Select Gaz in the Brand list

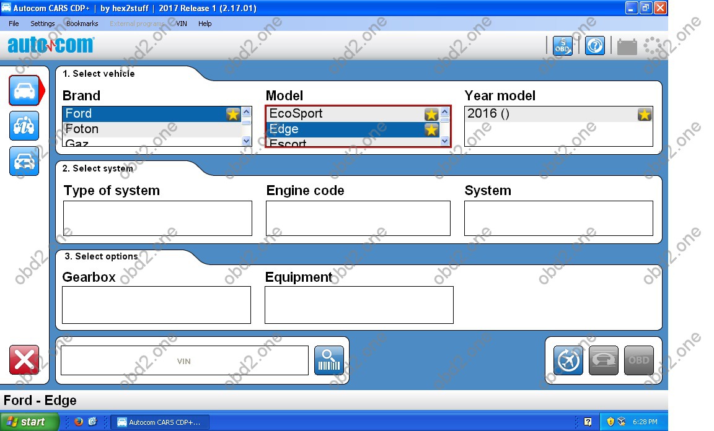coord(152,142)
